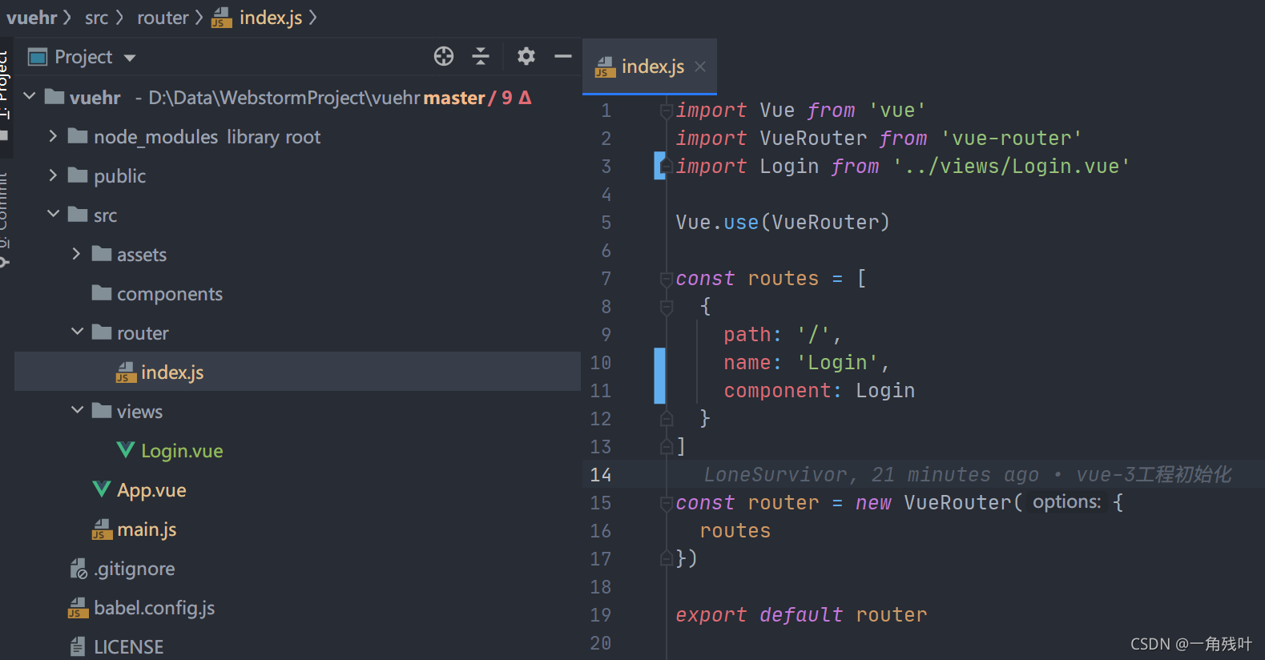Click the 'options:' parameter hint
The image size is (1265, 660).
pyautogui.click(x=1066, y=502)
